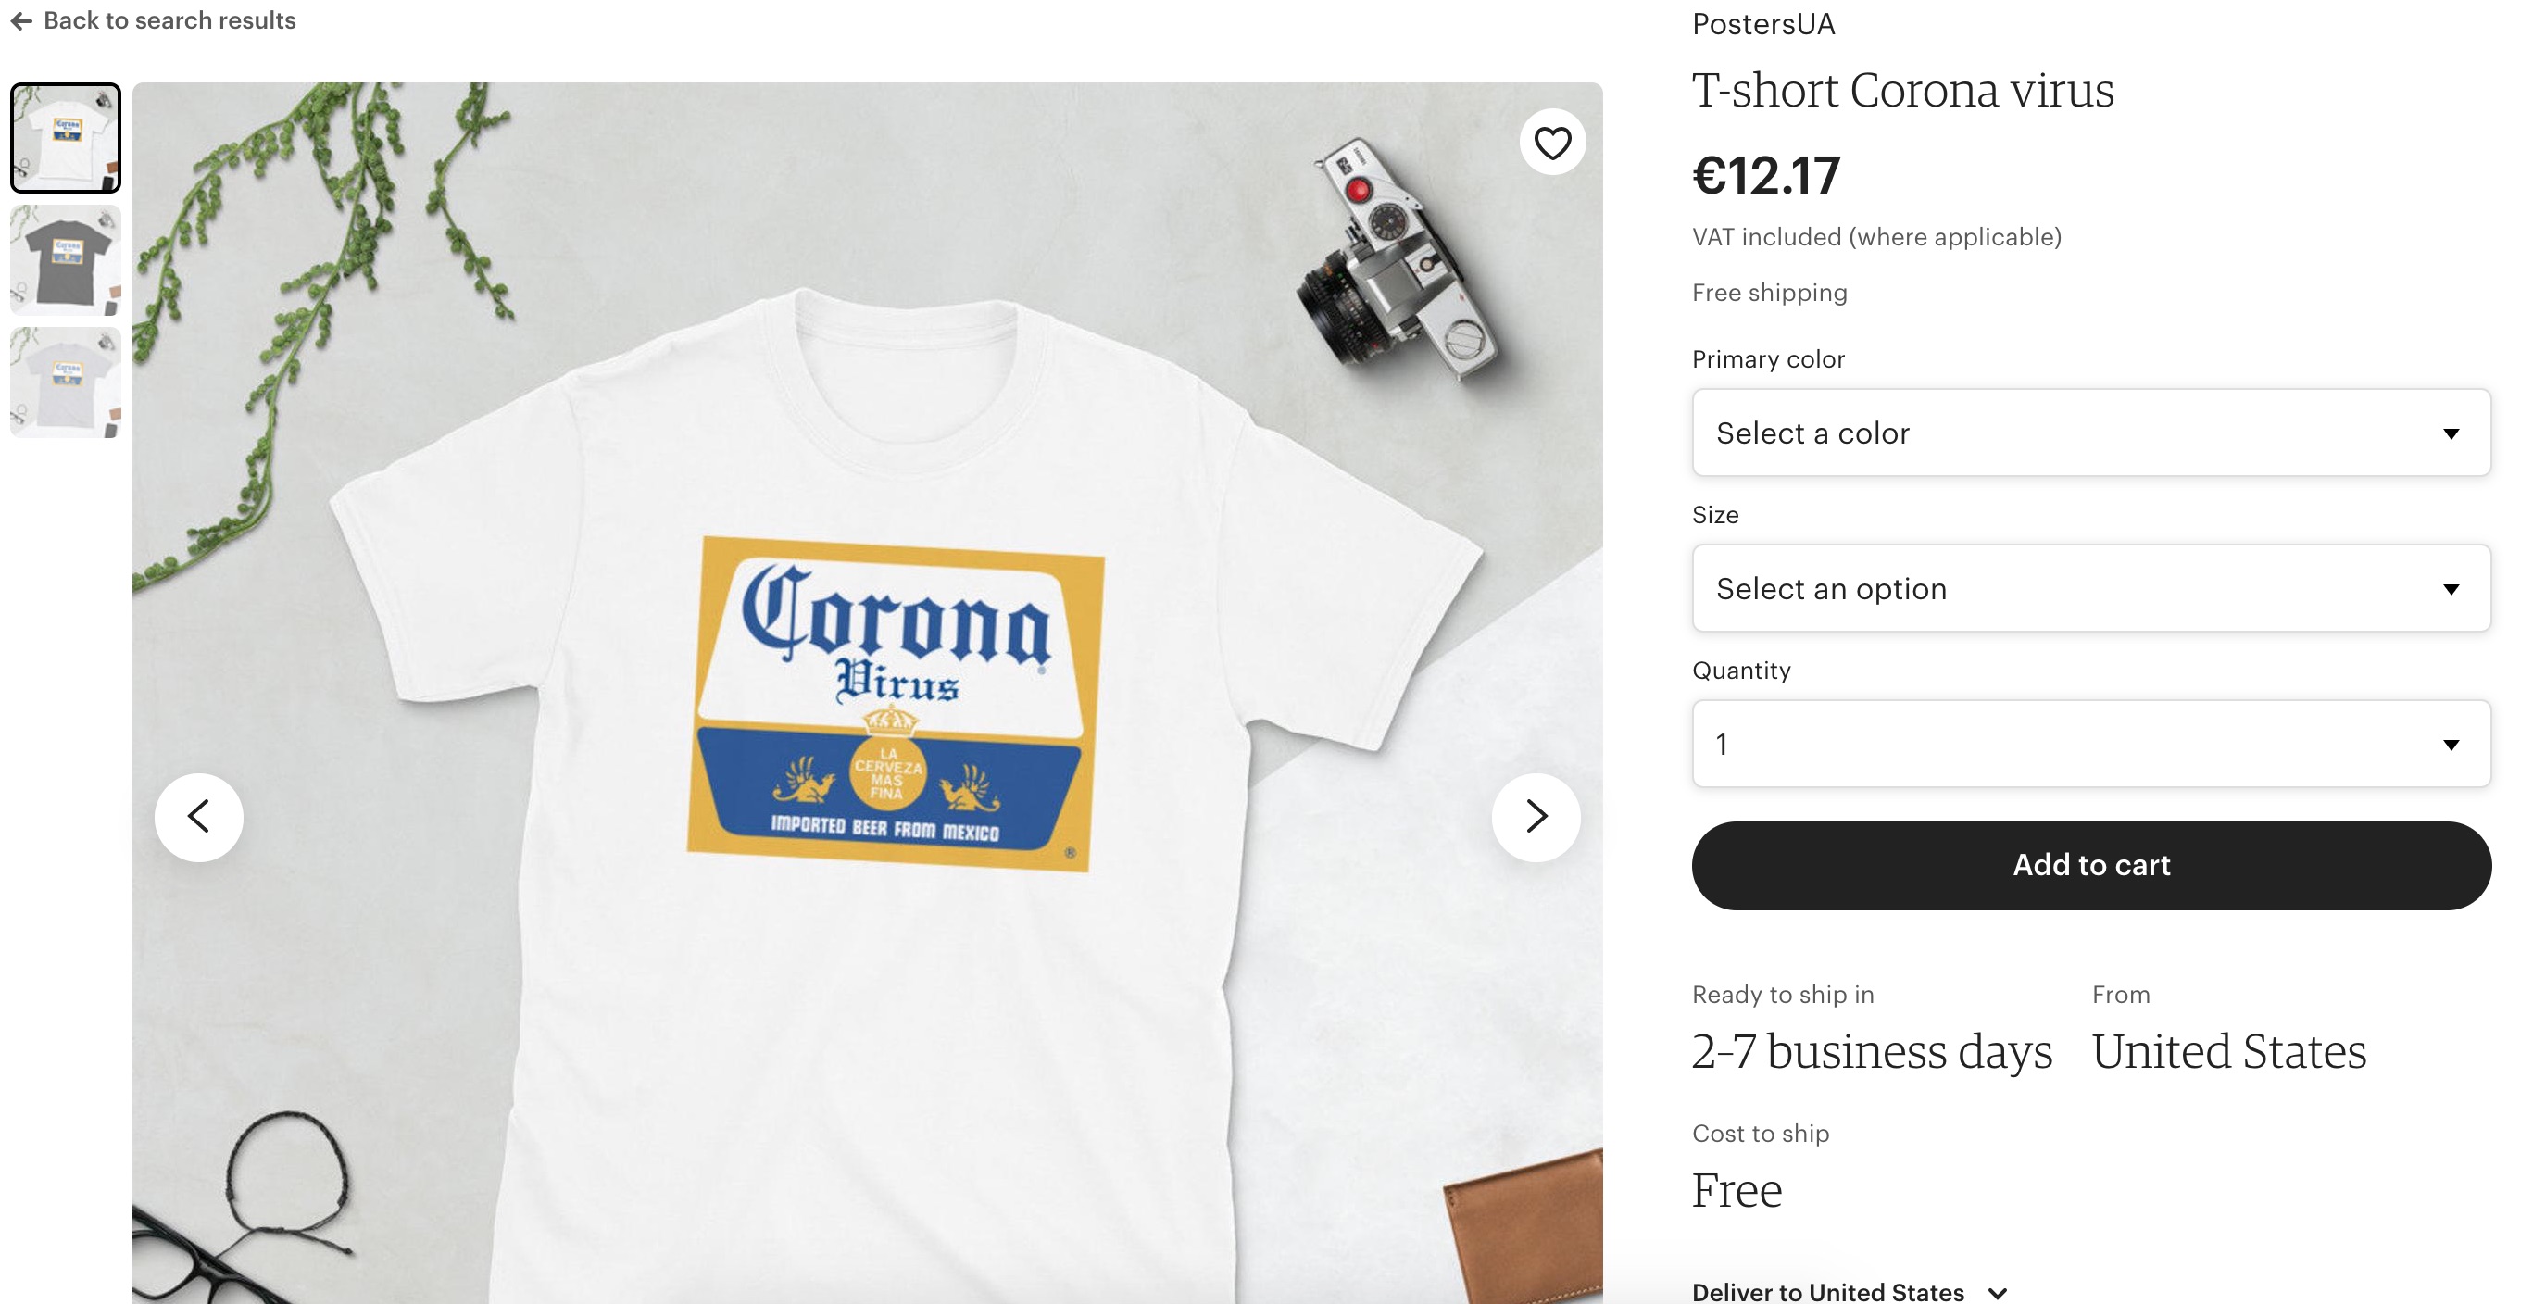This screenshot has width=2533, height=1304.
Task: Click the main t-shirt product image
Action: pos(867,694)
